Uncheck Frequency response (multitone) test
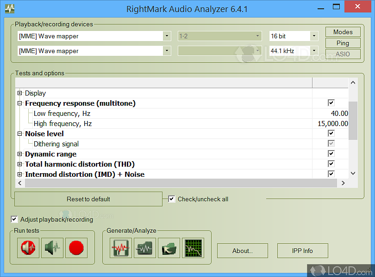375x277 pixels. click(331, 102)
